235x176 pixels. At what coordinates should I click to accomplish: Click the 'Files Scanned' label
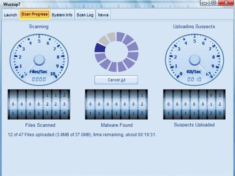[40, 125]
